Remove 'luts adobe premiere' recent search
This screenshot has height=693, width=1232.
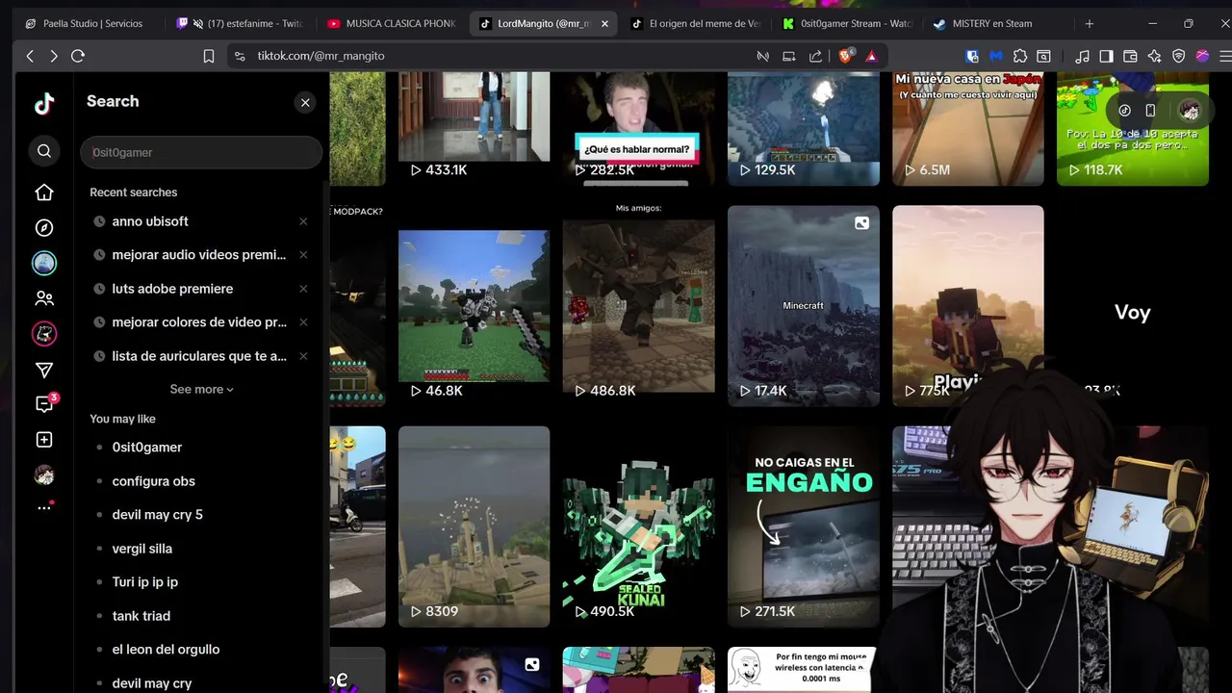point(303,289)
